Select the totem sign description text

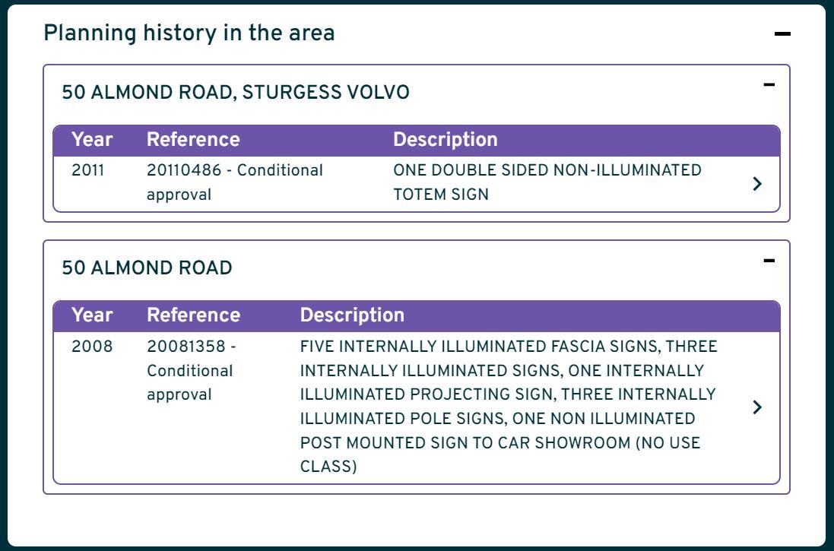click(x=547, y=182)
